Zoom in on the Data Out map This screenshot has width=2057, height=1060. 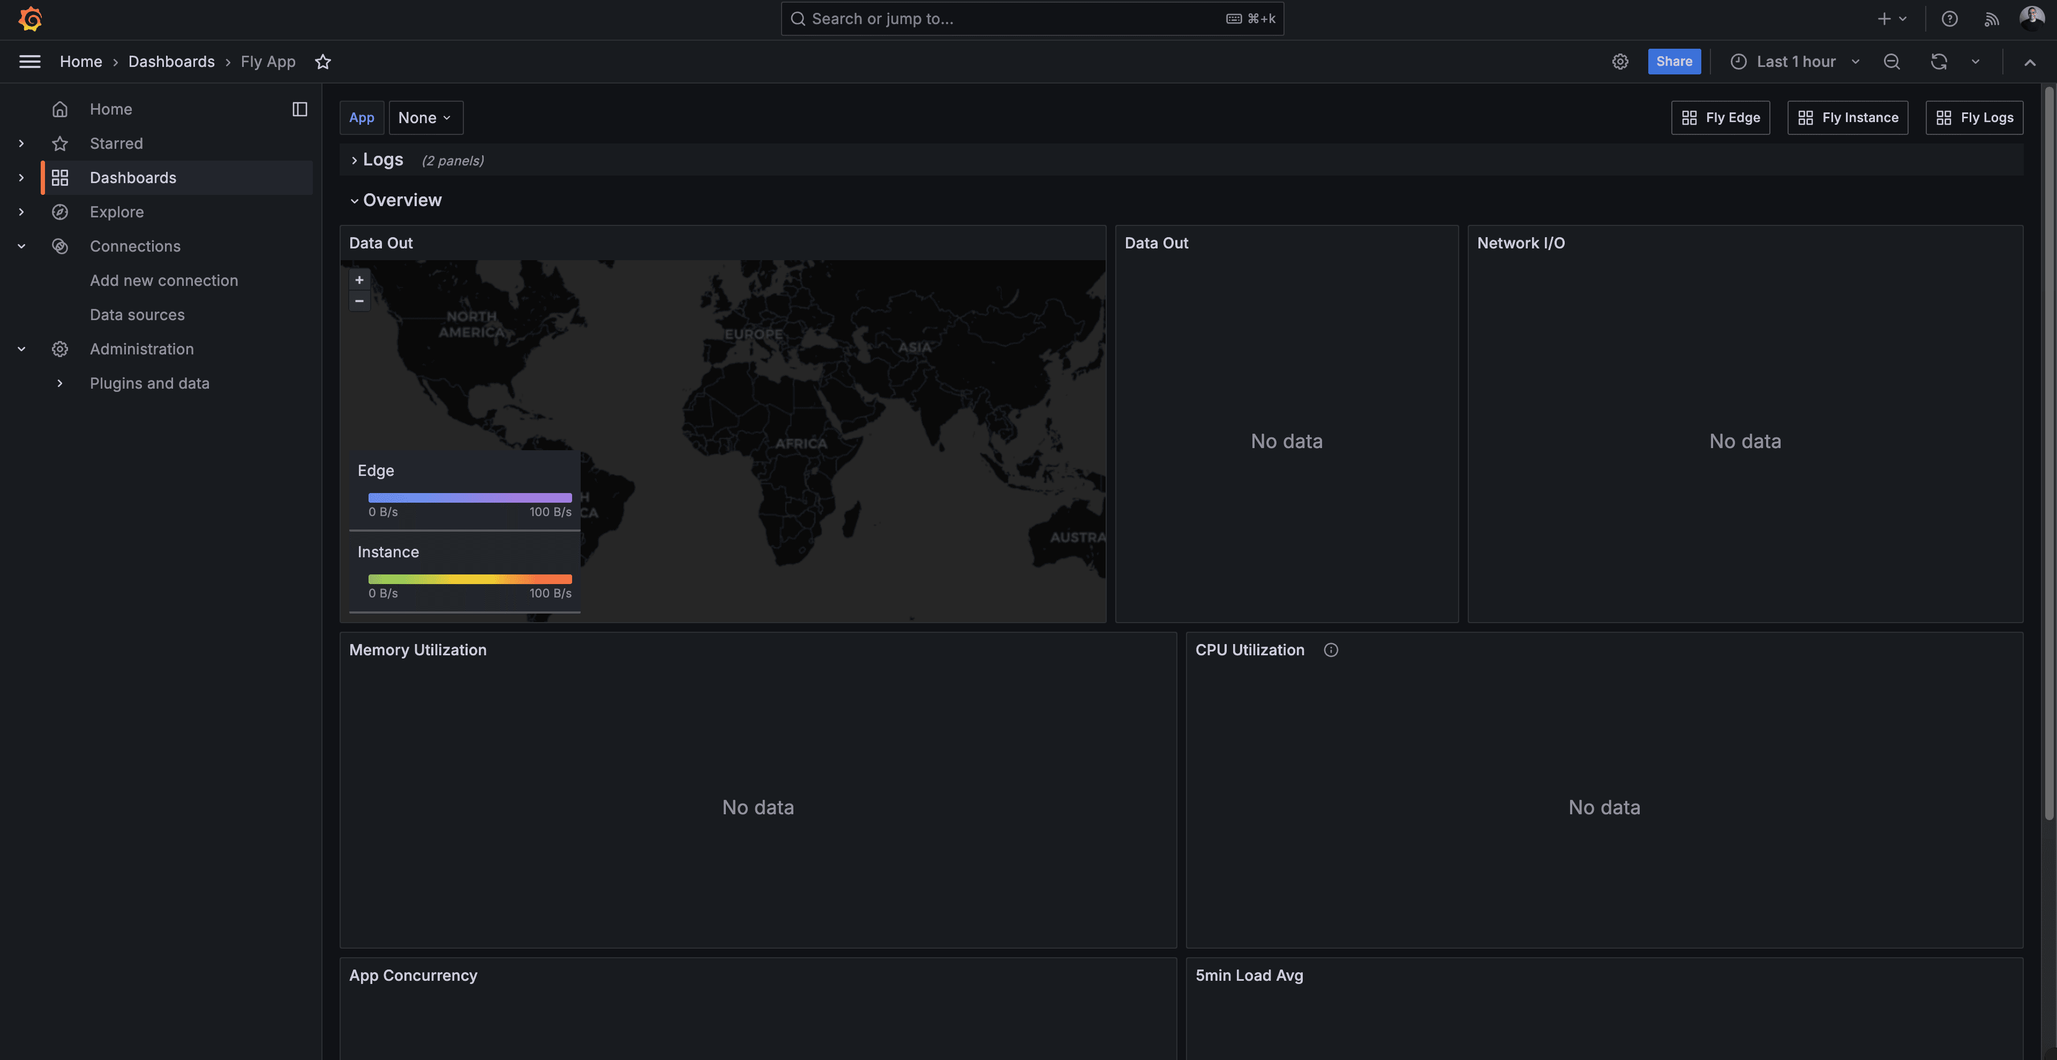pyautogui.click(x=359, y=280)
